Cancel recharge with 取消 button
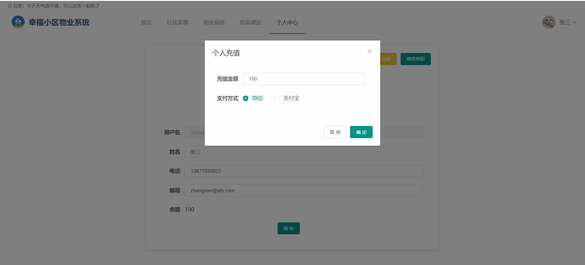 coord(335,132)
